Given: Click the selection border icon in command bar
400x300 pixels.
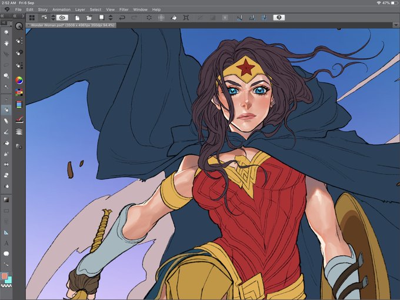Looking at the screenshot, I should tap(225, 18).
